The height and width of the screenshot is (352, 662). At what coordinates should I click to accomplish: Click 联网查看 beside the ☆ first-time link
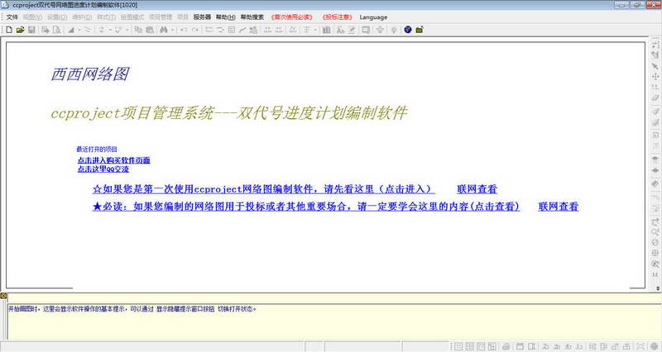(x=477, y=189)
